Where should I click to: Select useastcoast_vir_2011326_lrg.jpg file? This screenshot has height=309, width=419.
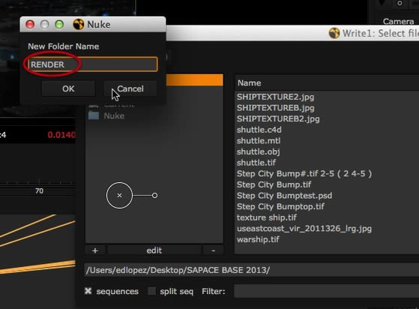pos(304,229)
